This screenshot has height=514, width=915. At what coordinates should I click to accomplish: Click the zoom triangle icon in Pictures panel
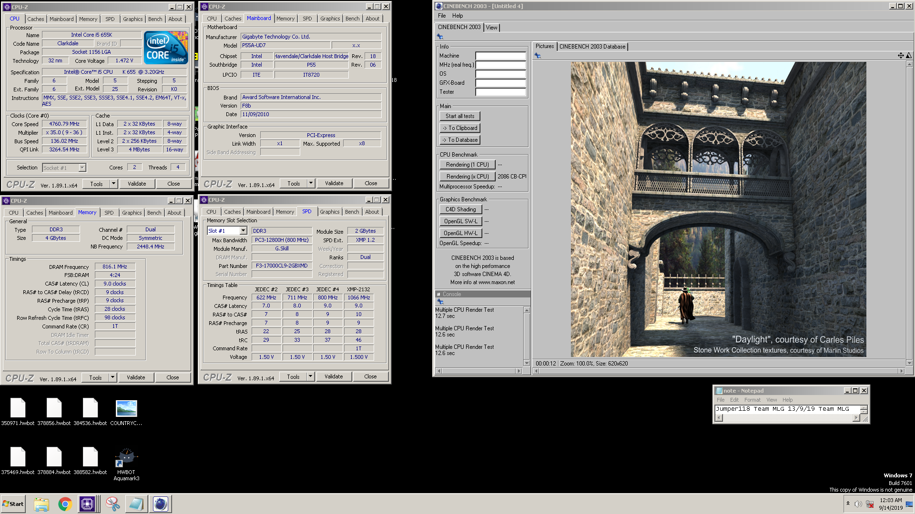coord(909,56)
